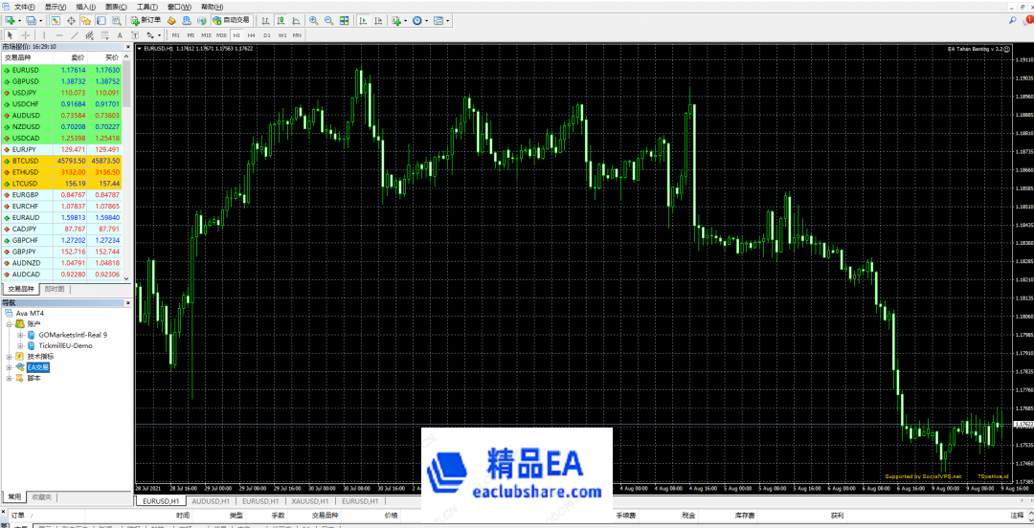The image size is (1034, 528).
Task: Switch chart to line chart type
Action: (296, 20)
